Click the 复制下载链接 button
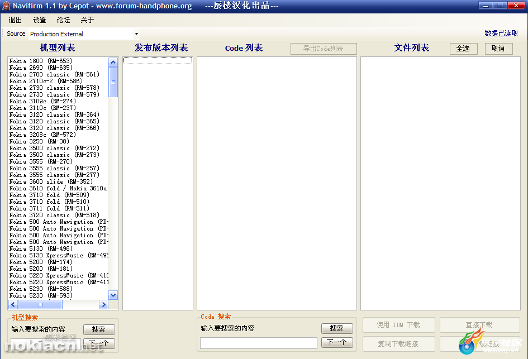Image resolution: width=528 pixels, height=359 pixels. click(399, 344)
